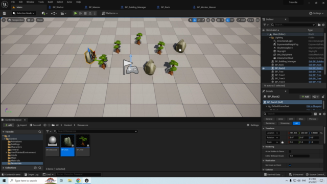The image size is (327, 184).
Task: Open the File menu
Action: (13, 2)
